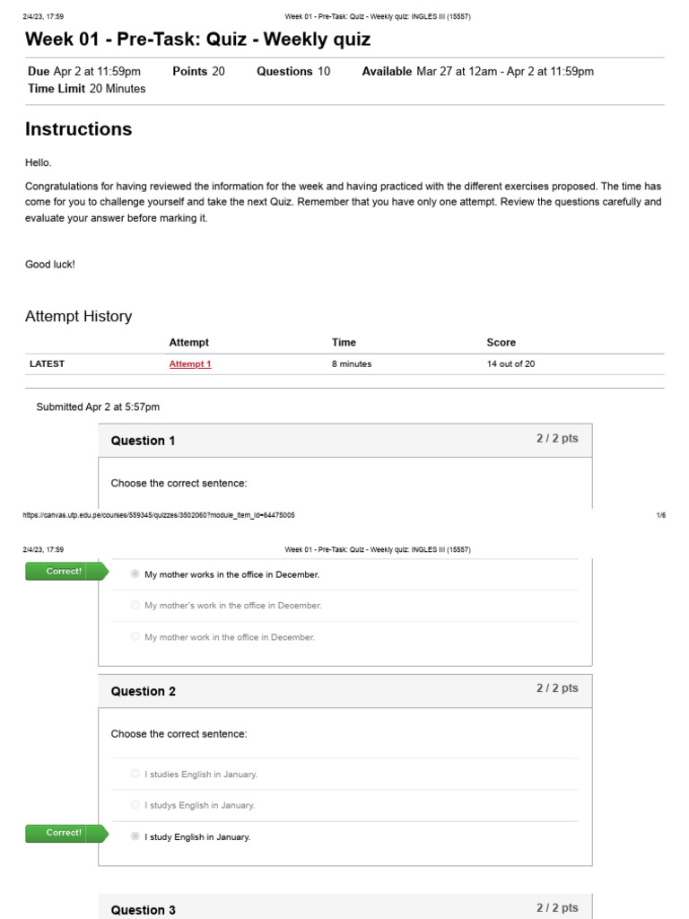Click the '8 minutes' time cell

352,364
